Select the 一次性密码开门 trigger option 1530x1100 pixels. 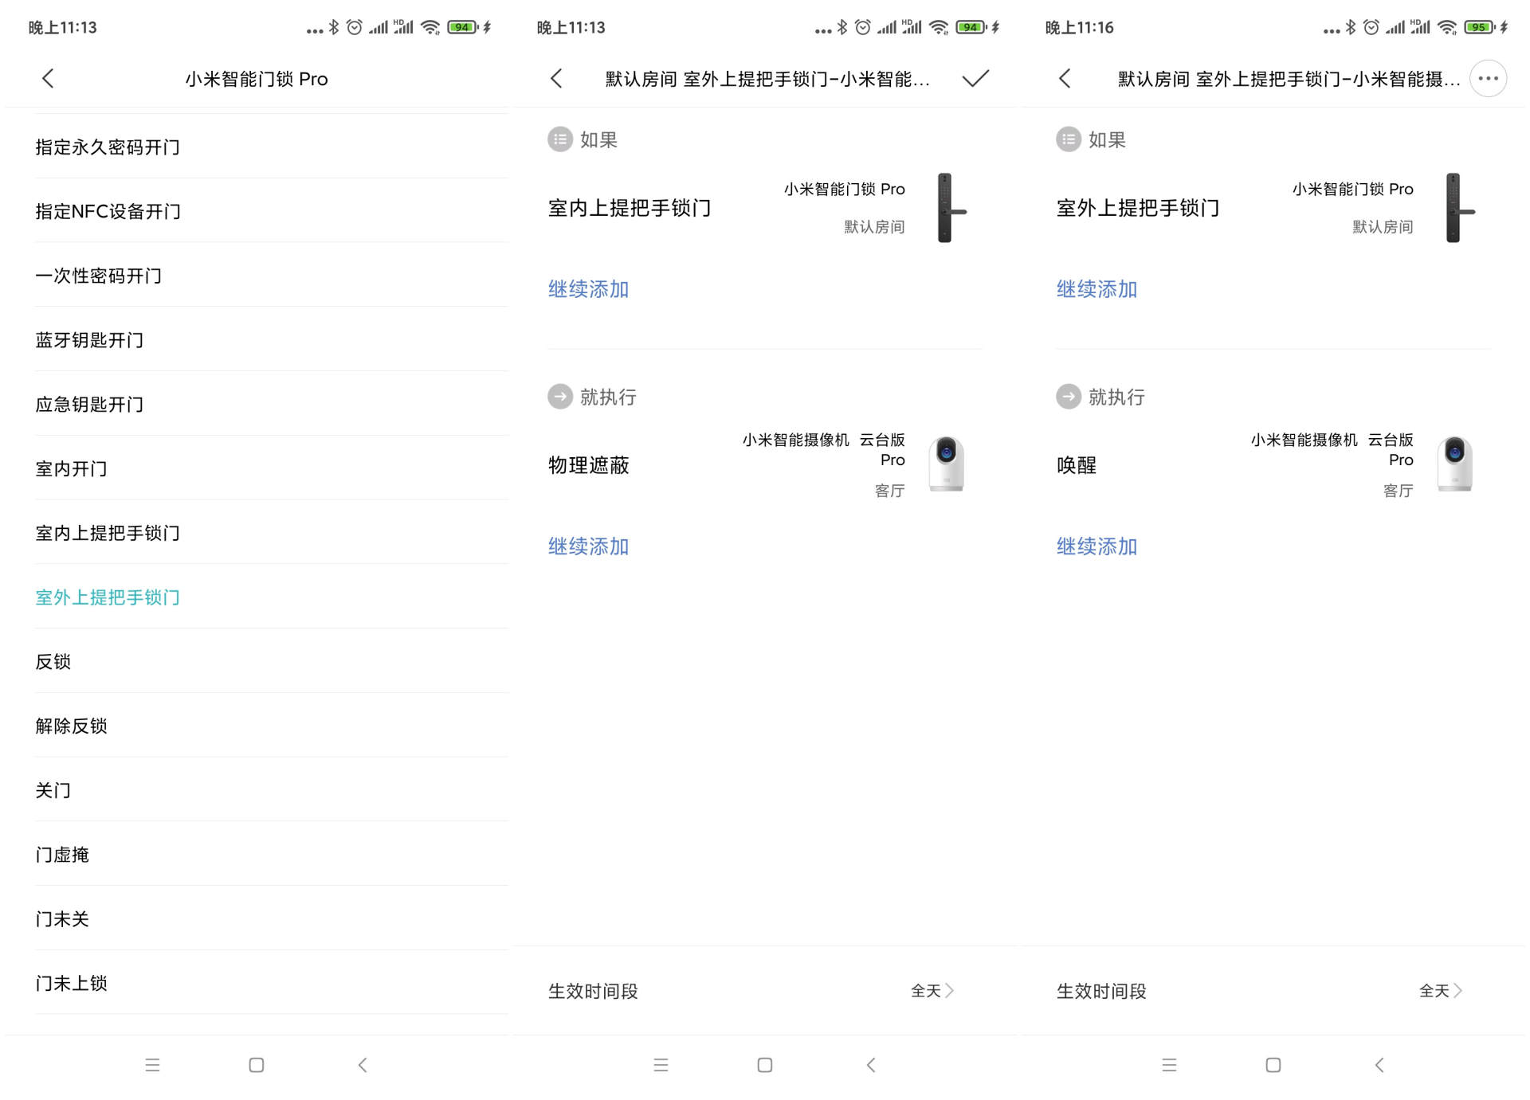[x=99, y=276]
